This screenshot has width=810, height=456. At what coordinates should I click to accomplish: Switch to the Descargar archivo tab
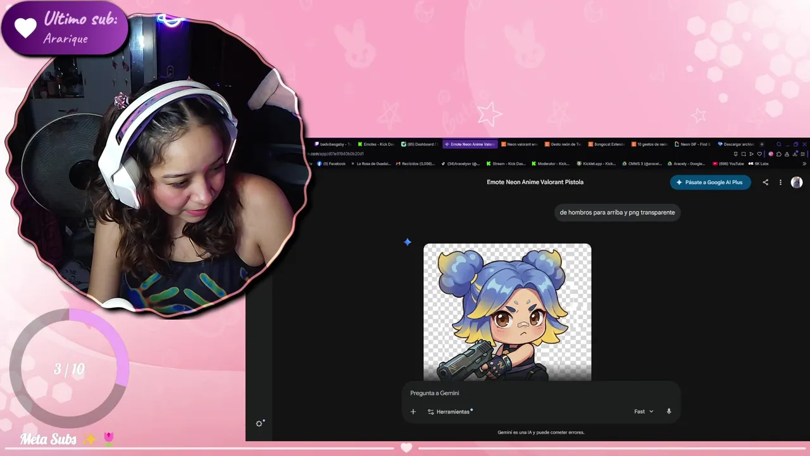[x=737, y=144]
